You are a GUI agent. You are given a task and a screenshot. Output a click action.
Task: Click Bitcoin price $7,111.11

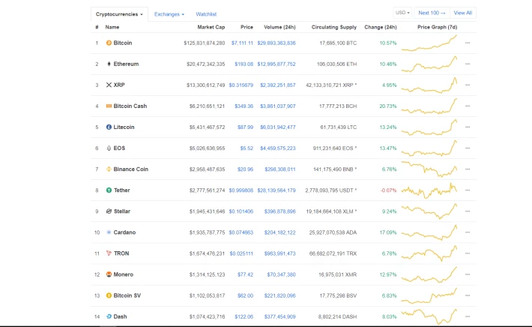[x=242, y=43]
